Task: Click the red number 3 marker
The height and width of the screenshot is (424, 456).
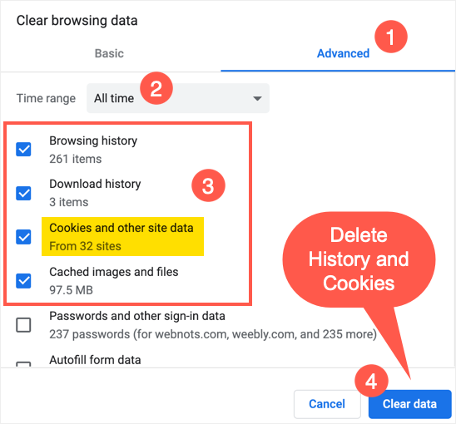Action: (208, 185)
